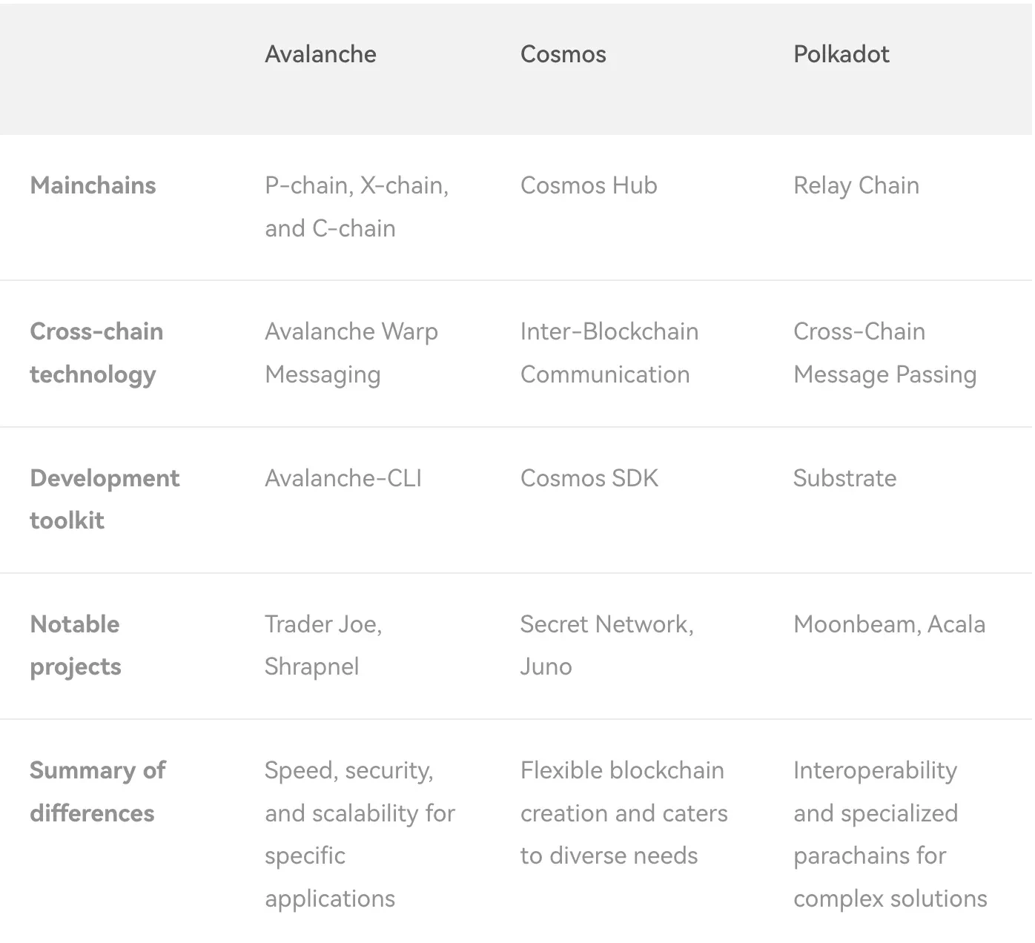
Task: Click the Cosmos Hub cell
Action: 589,185
